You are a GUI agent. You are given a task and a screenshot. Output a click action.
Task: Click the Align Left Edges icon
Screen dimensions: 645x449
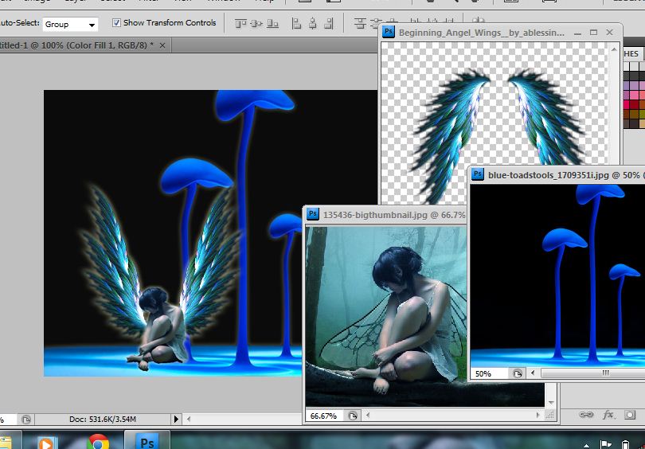coord(296,23)
